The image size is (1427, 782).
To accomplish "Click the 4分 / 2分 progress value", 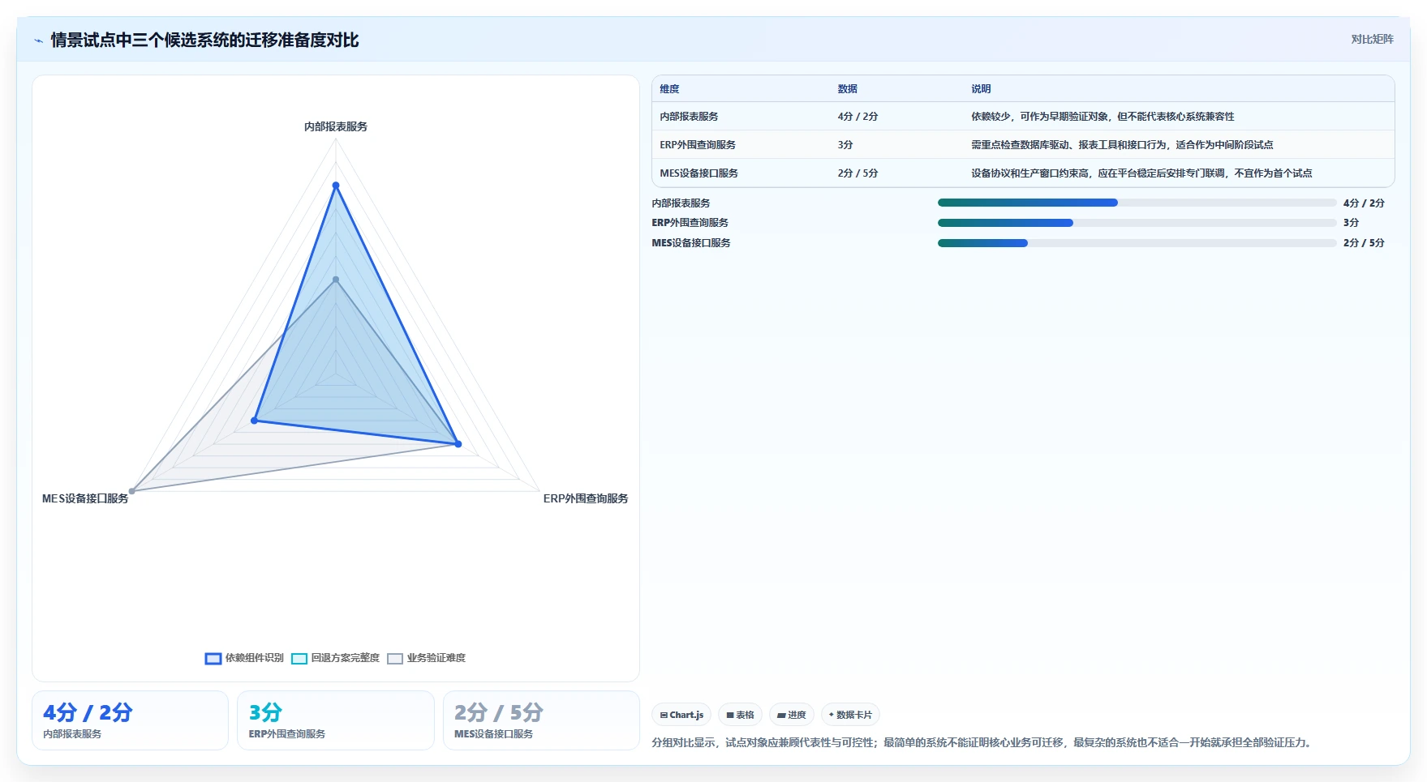I will coord(1364,203).
